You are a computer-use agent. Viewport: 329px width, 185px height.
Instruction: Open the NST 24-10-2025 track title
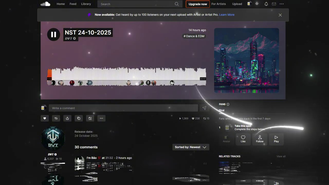88,32
